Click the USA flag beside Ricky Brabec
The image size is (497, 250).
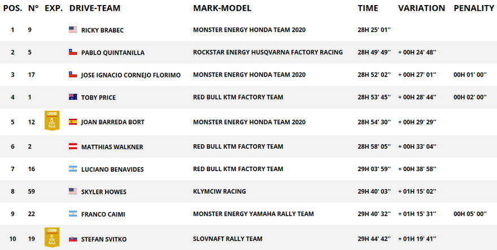[73, 30]
